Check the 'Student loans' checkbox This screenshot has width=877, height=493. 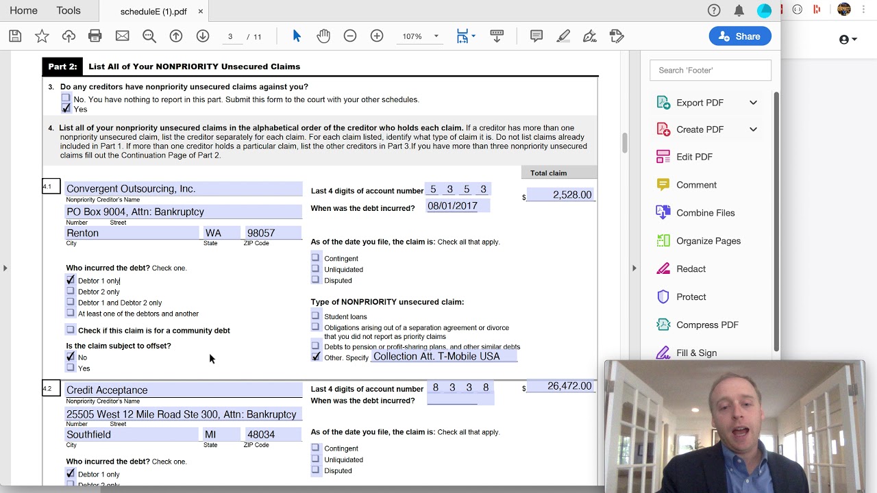pyautogui.click(x=315, y=316)
